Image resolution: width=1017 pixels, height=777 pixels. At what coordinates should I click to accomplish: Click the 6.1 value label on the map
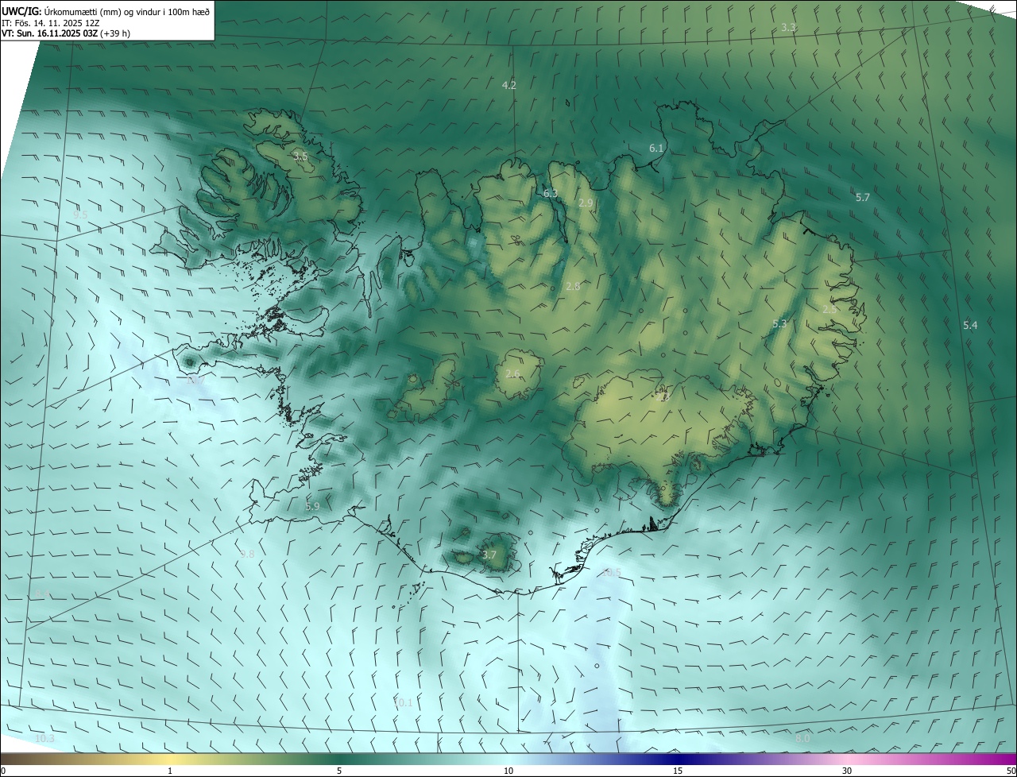pyautogui.click(x=656, y=149)
